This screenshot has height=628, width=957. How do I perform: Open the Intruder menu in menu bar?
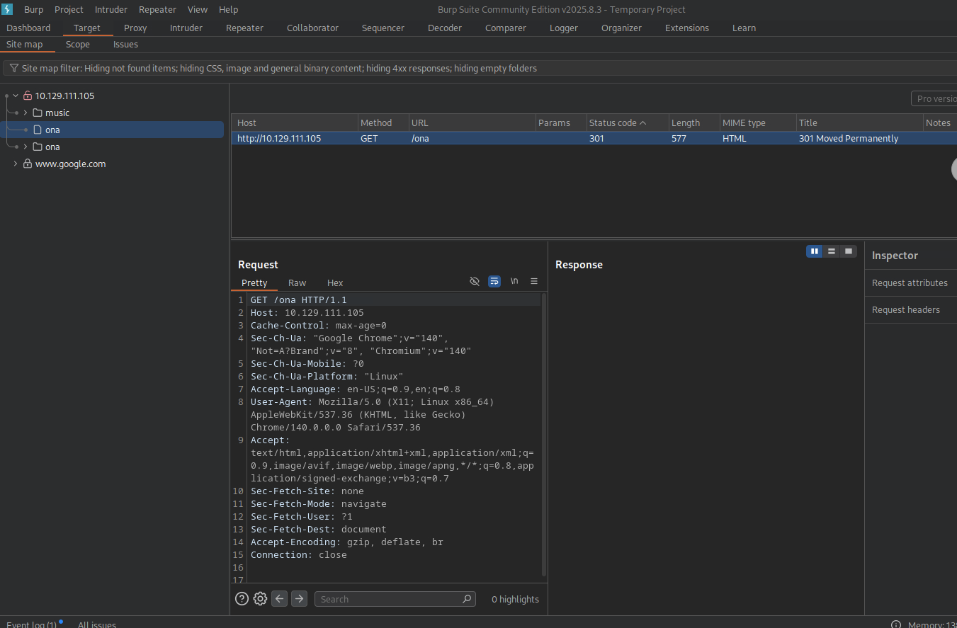(111, 9)
